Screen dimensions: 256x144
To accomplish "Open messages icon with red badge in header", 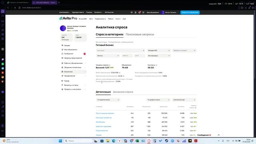I will pyautogui.click(x=140, y=12).
